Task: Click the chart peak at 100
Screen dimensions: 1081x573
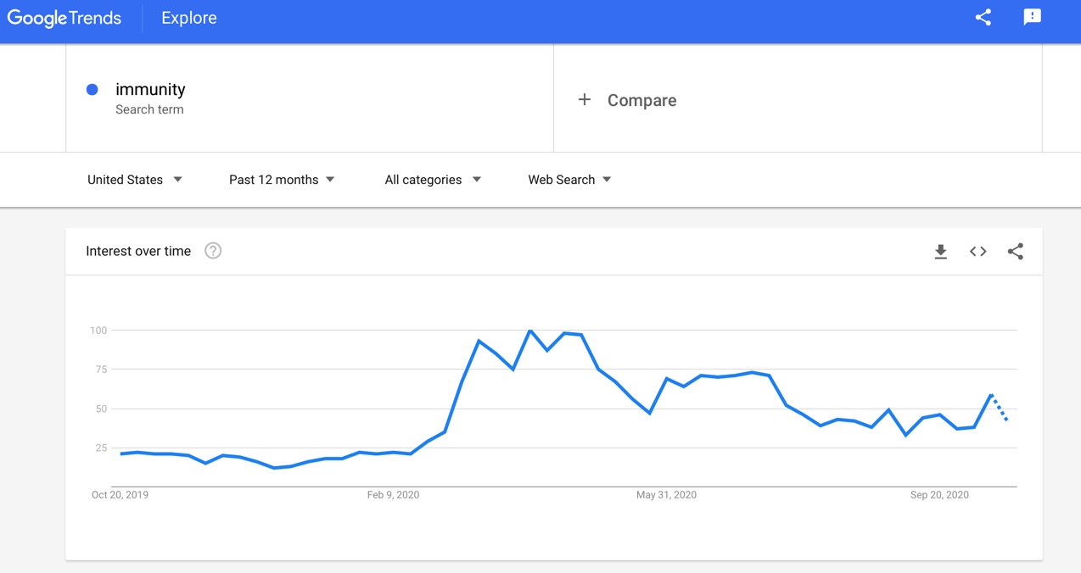Action: tap(530, 331)
